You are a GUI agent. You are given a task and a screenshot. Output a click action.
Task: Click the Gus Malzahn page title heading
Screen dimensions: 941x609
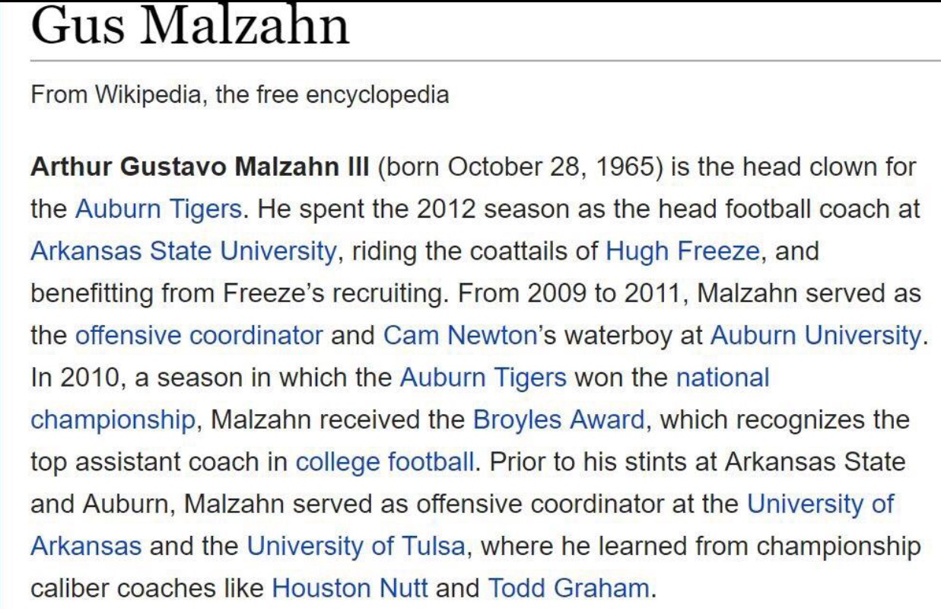point(190,27)
